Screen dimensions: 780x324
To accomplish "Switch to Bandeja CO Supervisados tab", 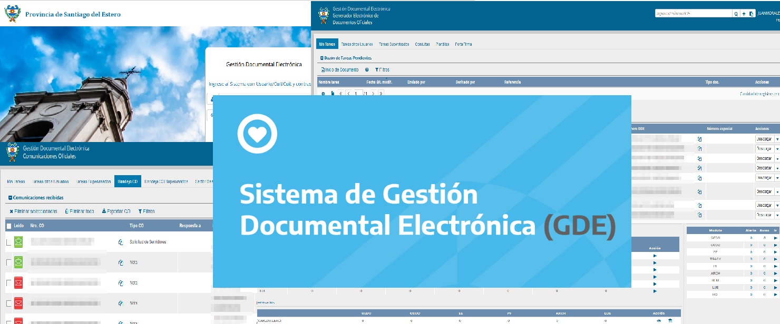I will [166, 181].
